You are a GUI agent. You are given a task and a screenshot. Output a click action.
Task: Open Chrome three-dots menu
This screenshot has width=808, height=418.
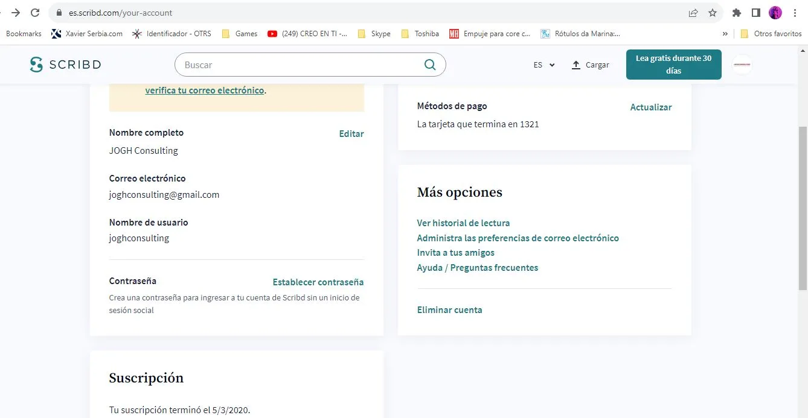[795, 13]
